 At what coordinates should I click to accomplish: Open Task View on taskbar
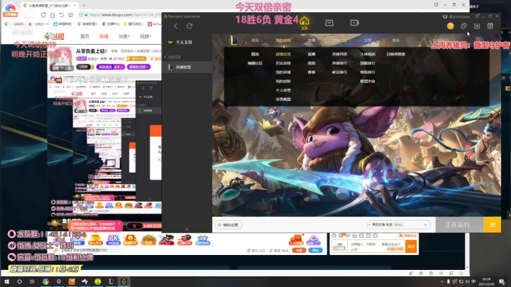[x=32, y=281]
